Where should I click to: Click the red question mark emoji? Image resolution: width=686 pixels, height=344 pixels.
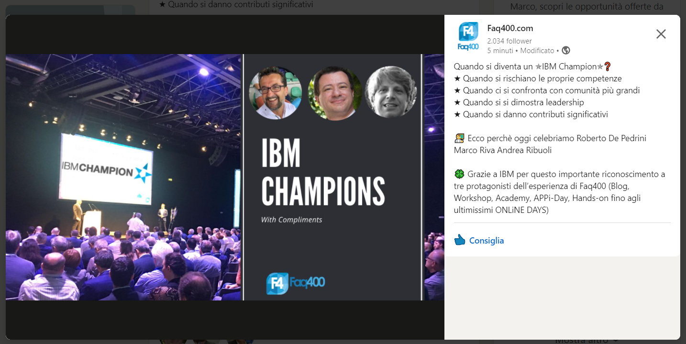tap(608, 67)
